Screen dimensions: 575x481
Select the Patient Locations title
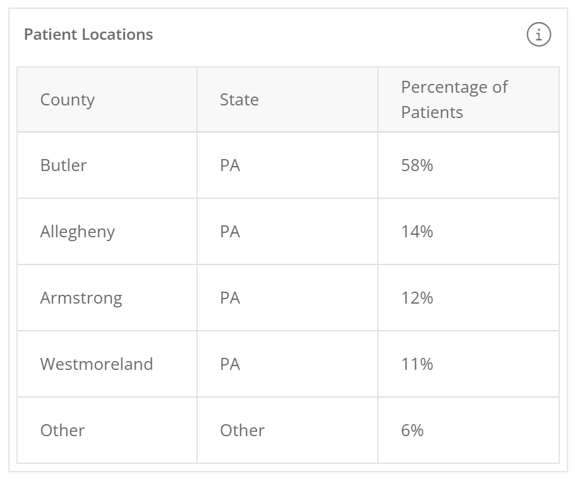[88, 35]
